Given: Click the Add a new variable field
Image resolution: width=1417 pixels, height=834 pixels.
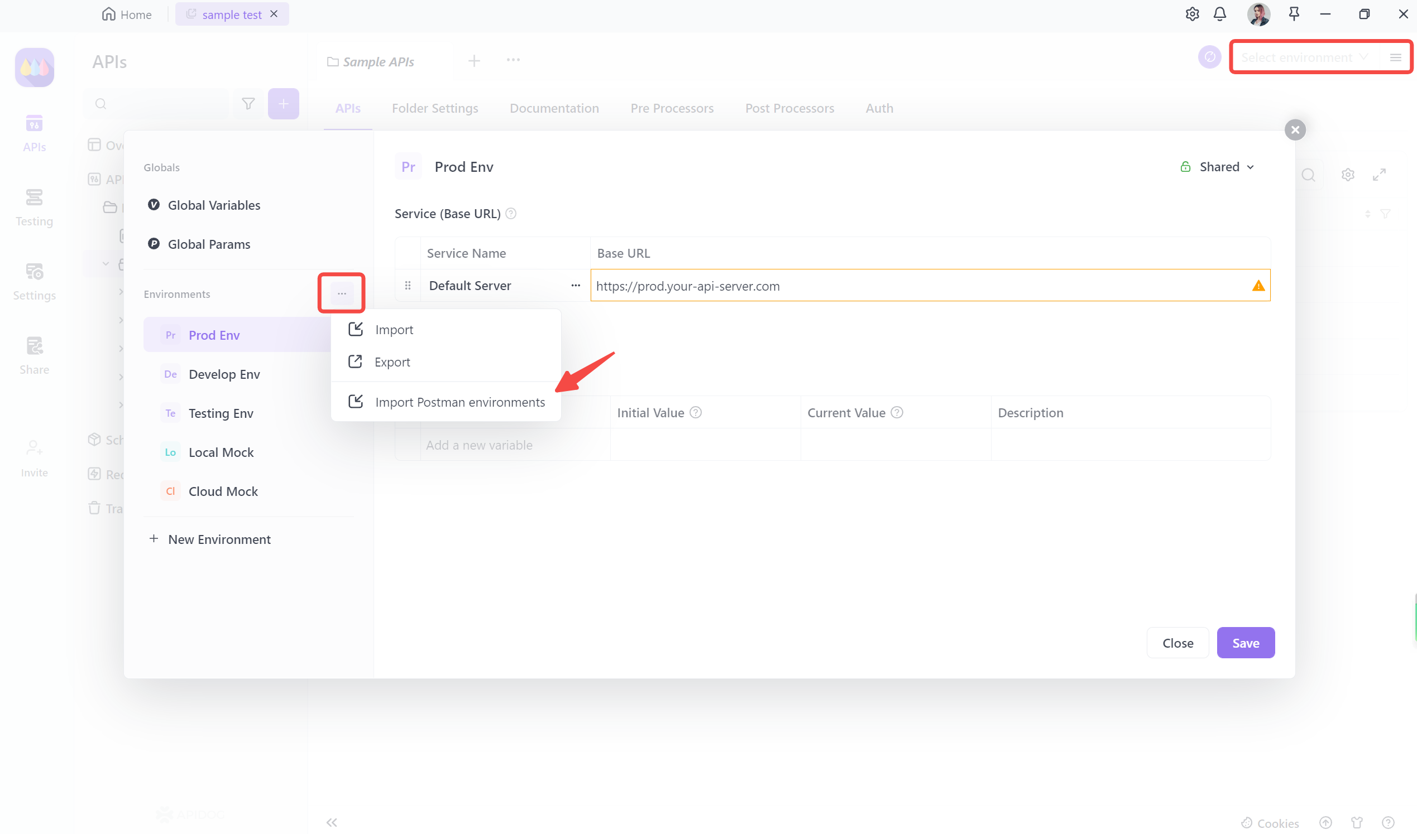Looking at the screenshot, I should point(479,445).
